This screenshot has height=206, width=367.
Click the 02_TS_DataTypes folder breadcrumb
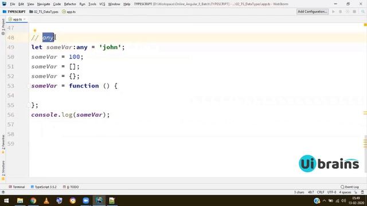click(44, 11)
